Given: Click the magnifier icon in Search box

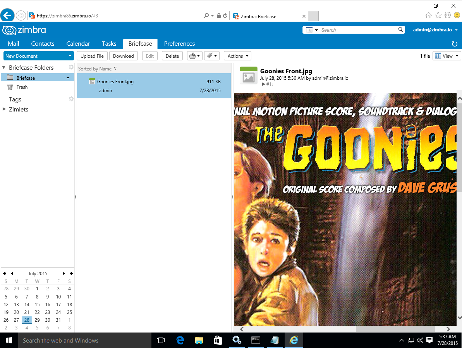Looking at the screenshot, I should click(x=400, y=30).
